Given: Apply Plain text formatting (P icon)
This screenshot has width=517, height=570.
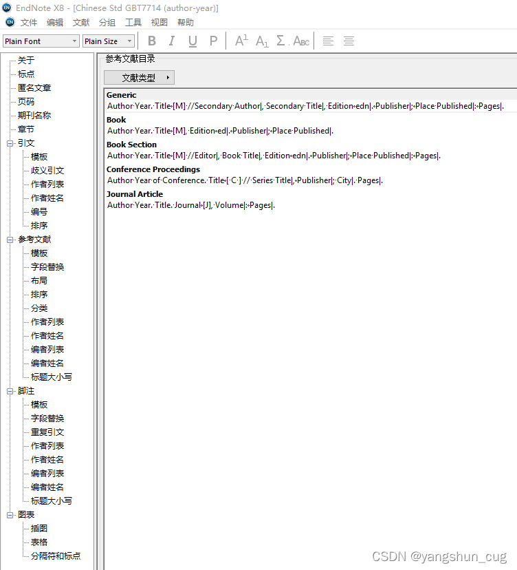Looking at the screenshot, I should [x=214, y=41].
